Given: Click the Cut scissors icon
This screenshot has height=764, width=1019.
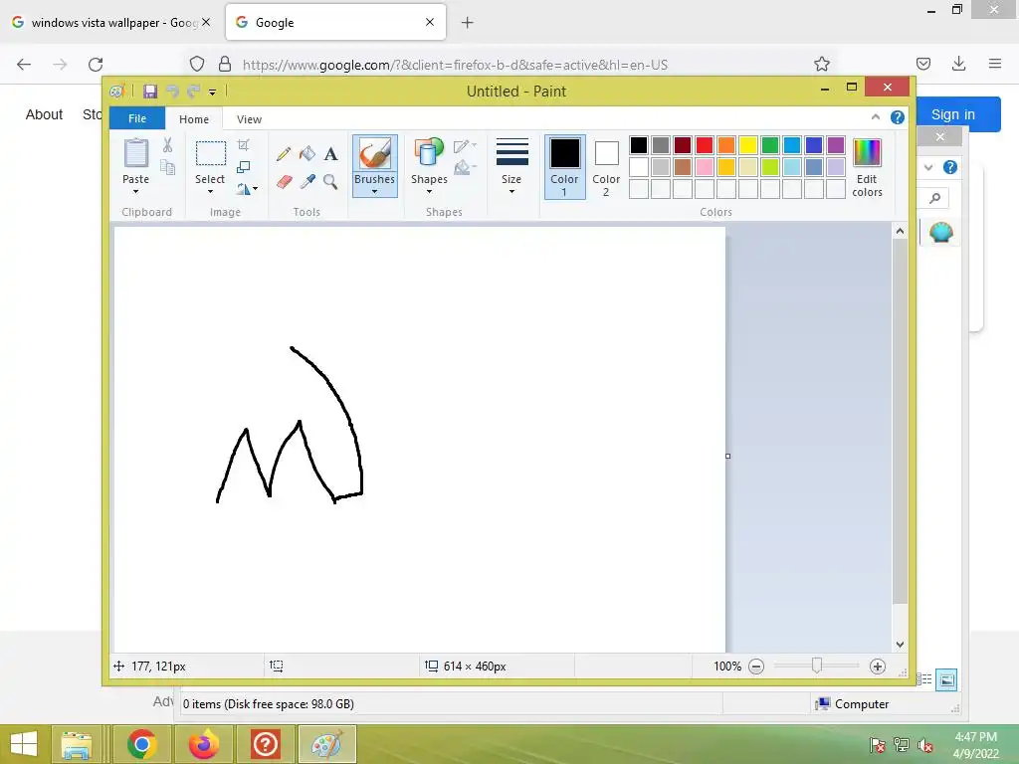Looking at the screenshot, I should click(x=167, y=145).
